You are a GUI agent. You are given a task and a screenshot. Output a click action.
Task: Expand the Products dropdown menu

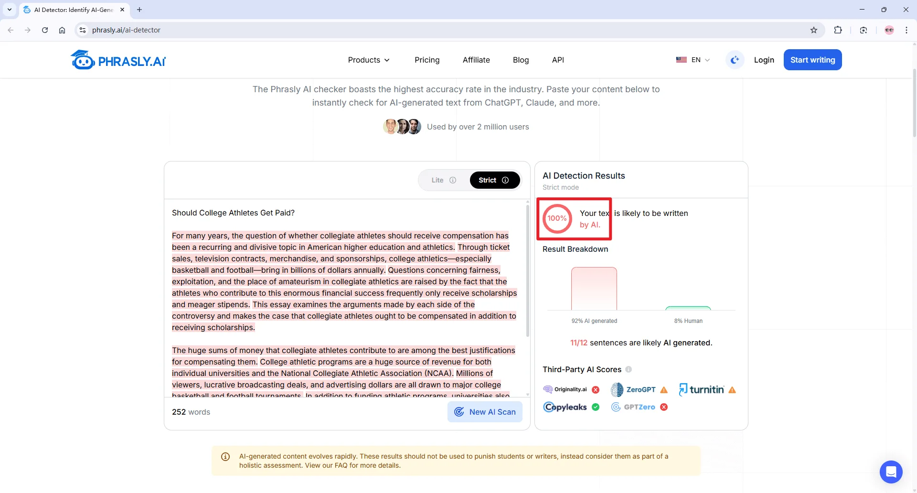pos(369,60)
